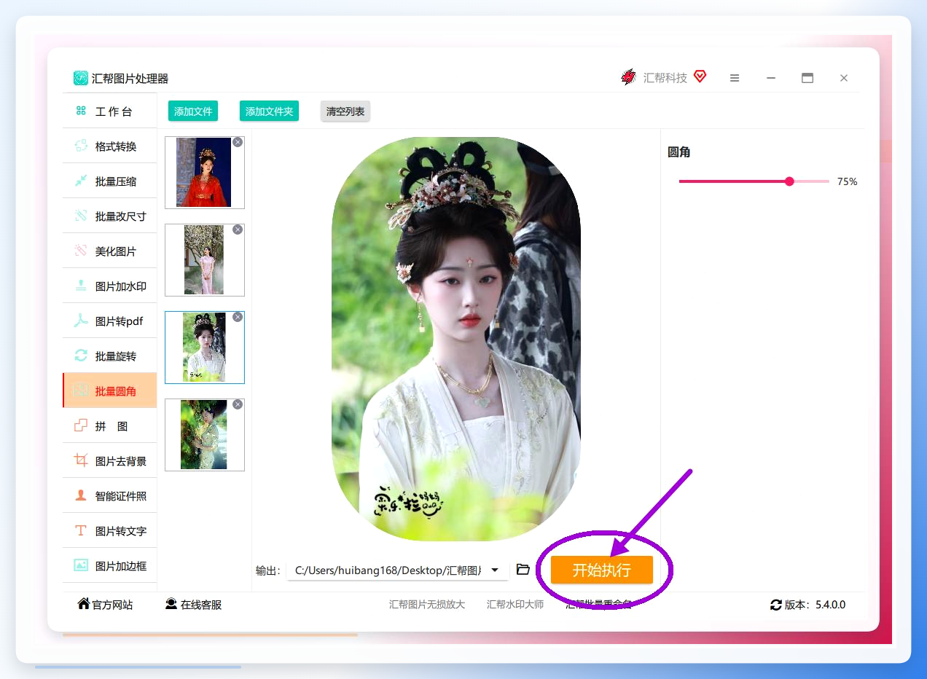Image resolution: width=927 pixels, height=679 pixels.
Task: Click the 添加文件夹 add folder button
Action: [x=269, y=111]
